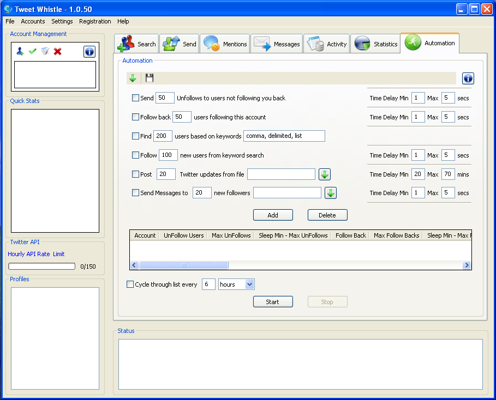The height and width of the screenshot is (400, 496).
Task: Click the Post Time Delay Min field showing 20
Action: 418,174
